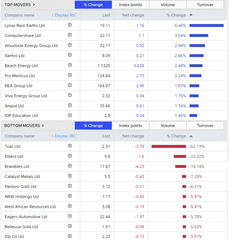
Task: Click the clock icon beside Lynas Rare Earths Ltd
Action: (70, 25)
